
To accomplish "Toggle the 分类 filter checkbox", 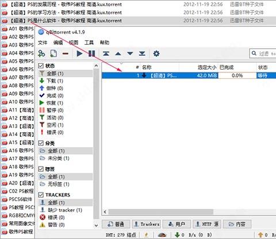I will point(41,143).
